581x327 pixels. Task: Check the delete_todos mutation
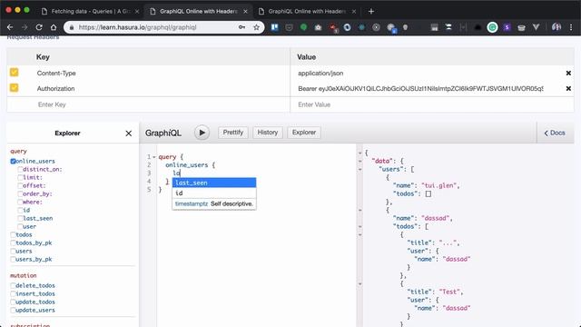(x=13, y=285)
